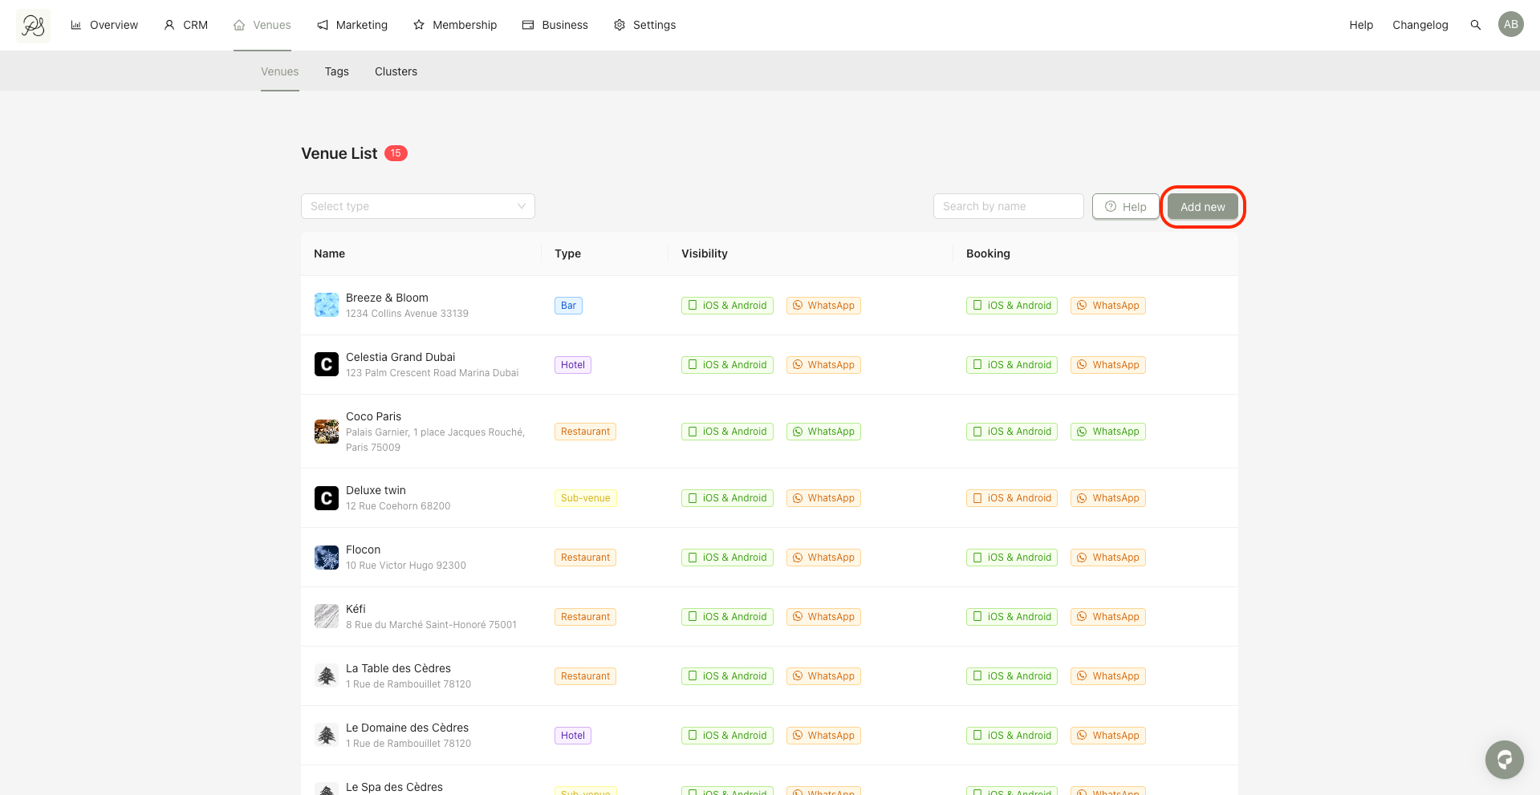Open the La Table des Cèdres venue
Viewport: 1540px width, 795px height.
pyautogui.click(x=398, y=668)
